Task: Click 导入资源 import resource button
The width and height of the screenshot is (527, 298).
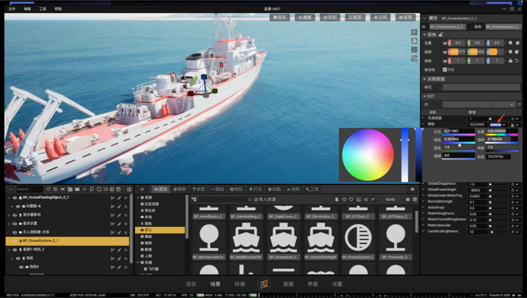Action: pyautogui.click(x=265, y=199)
